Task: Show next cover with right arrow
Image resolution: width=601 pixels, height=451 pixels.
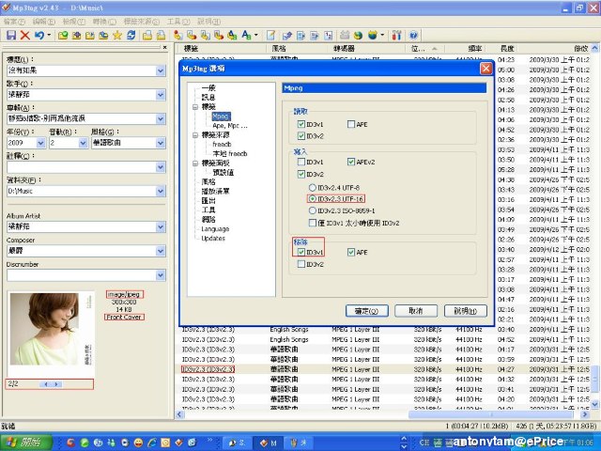Action: point(56,384)
